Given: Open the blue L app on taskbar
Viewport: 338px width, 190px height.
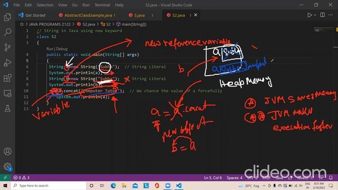Looking at the screenshot, I should pos(146,185).
